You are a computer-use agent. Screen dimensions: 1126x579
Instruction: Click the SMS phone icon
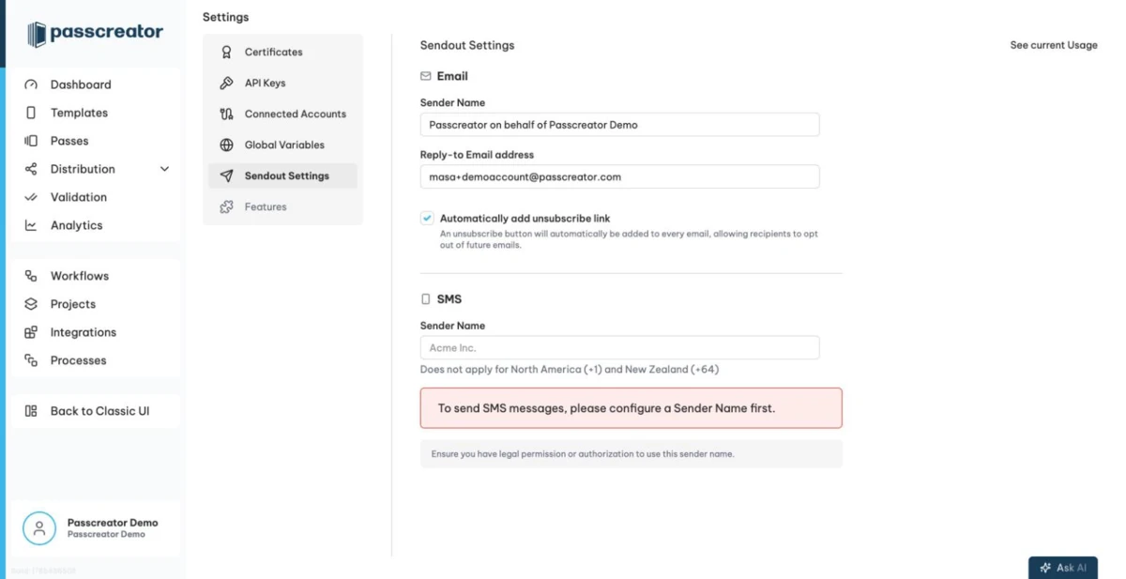click(x=426, y=299)
